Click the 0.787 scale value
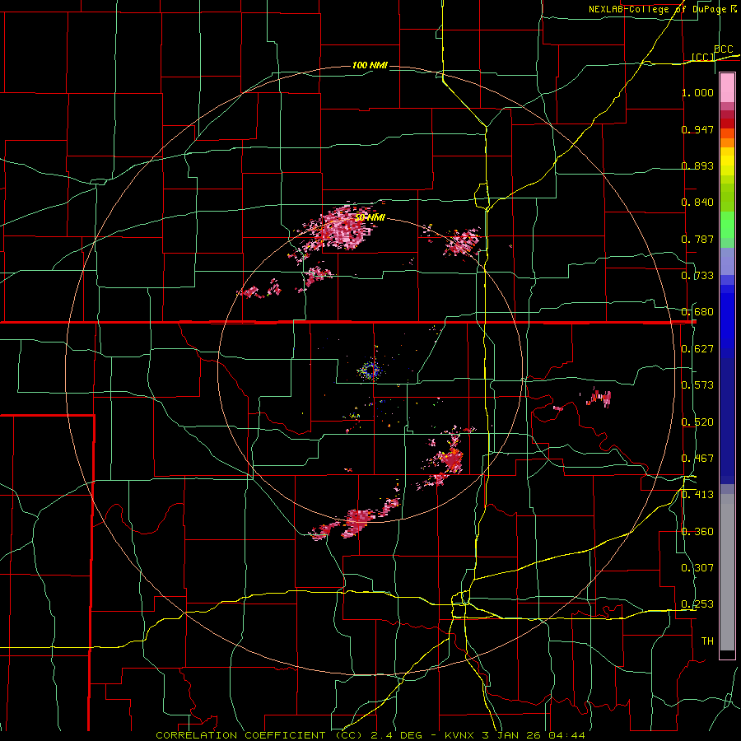741x741 pixels. click(x=697, y=239)
